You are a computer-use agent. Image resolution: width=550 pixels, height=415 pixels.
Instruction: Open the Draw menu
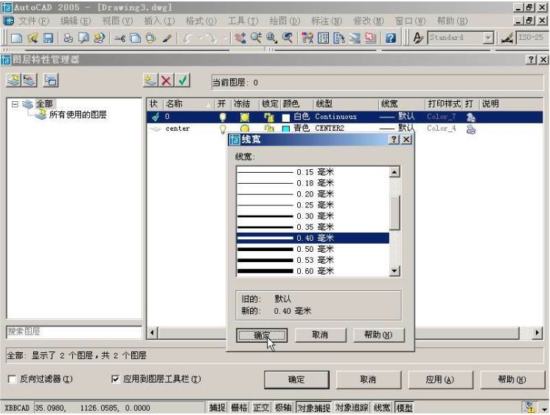coord(285,21)
